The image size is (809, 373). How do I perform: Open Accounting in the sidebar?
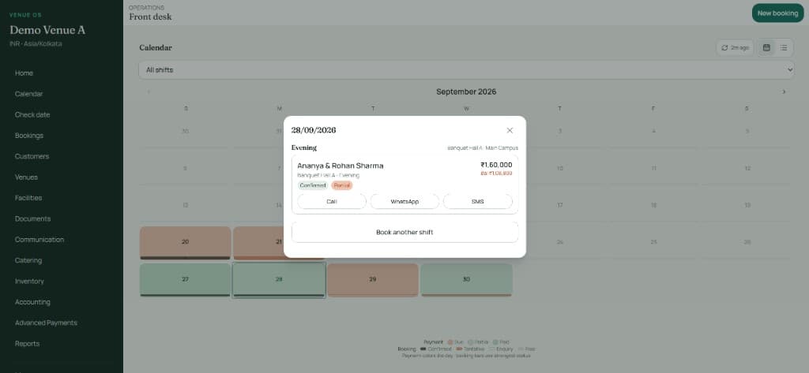click(x=32, y=302)
